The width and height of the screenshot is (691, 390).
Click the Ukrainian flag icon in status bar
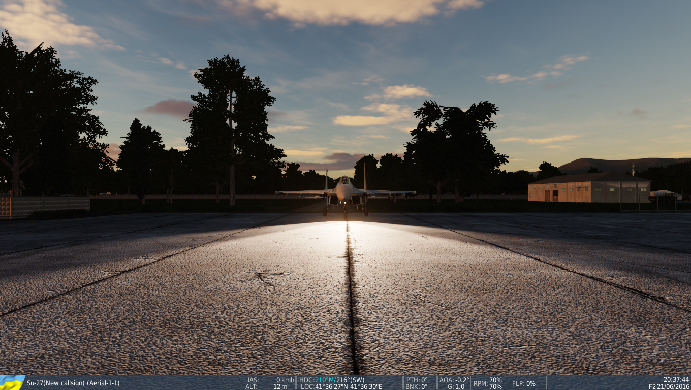12,383
